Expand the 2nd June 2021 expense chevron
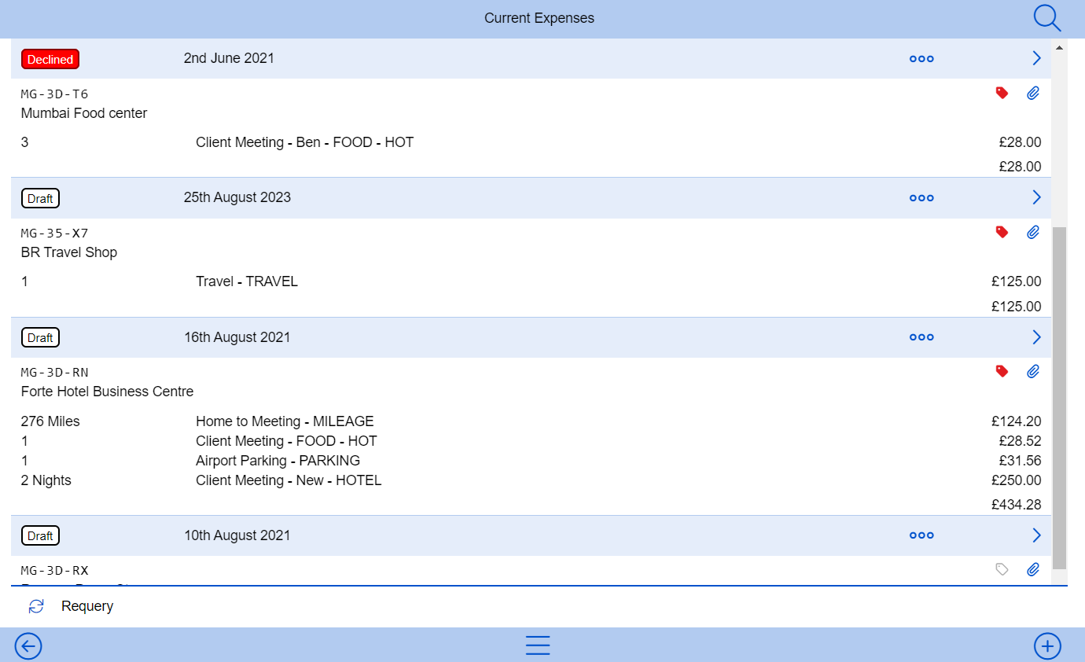 point(1036,58)
